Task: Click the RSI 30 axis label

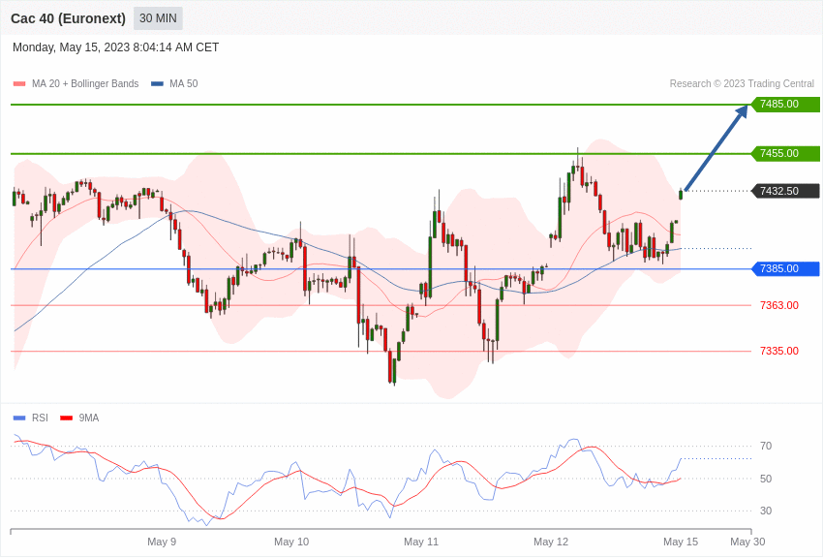Action: 766,511
